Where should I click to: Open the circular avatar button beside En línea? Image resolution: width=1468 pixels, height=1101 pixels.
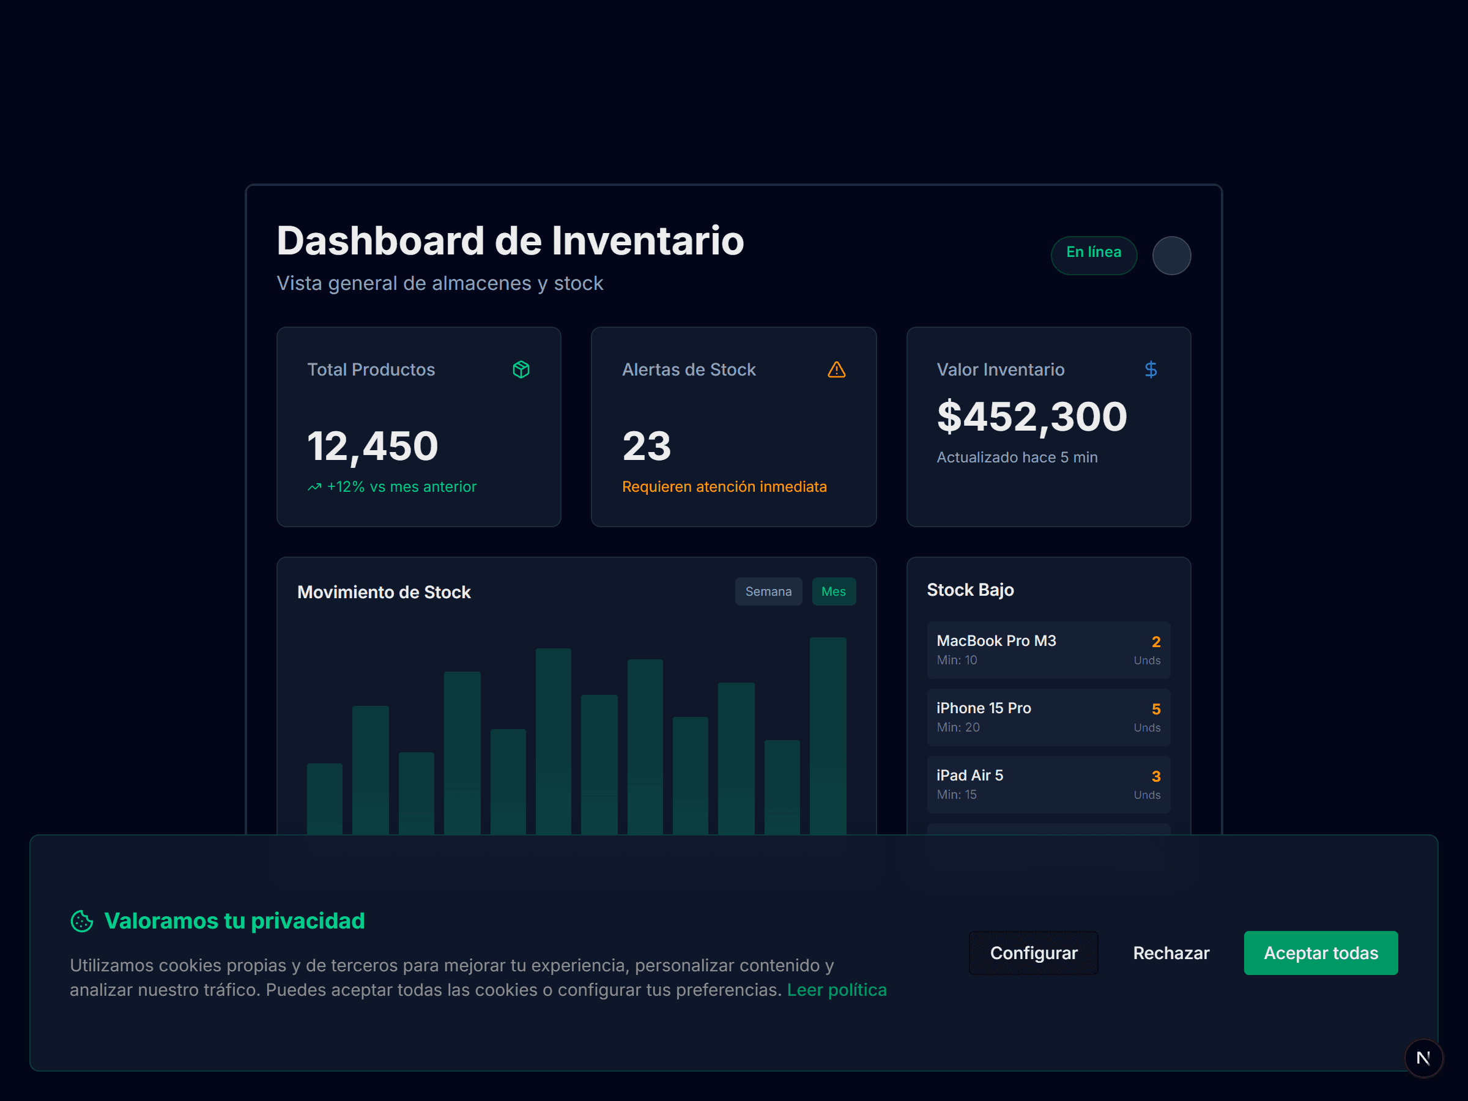(x=1171, y=256)
